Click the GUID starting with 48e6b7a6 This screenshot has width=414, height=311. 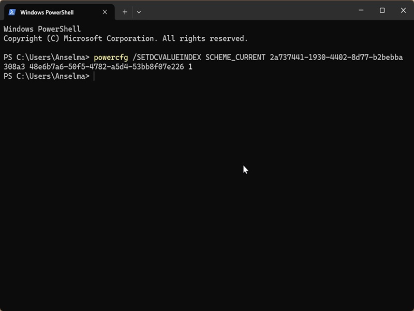pos(107,67)
